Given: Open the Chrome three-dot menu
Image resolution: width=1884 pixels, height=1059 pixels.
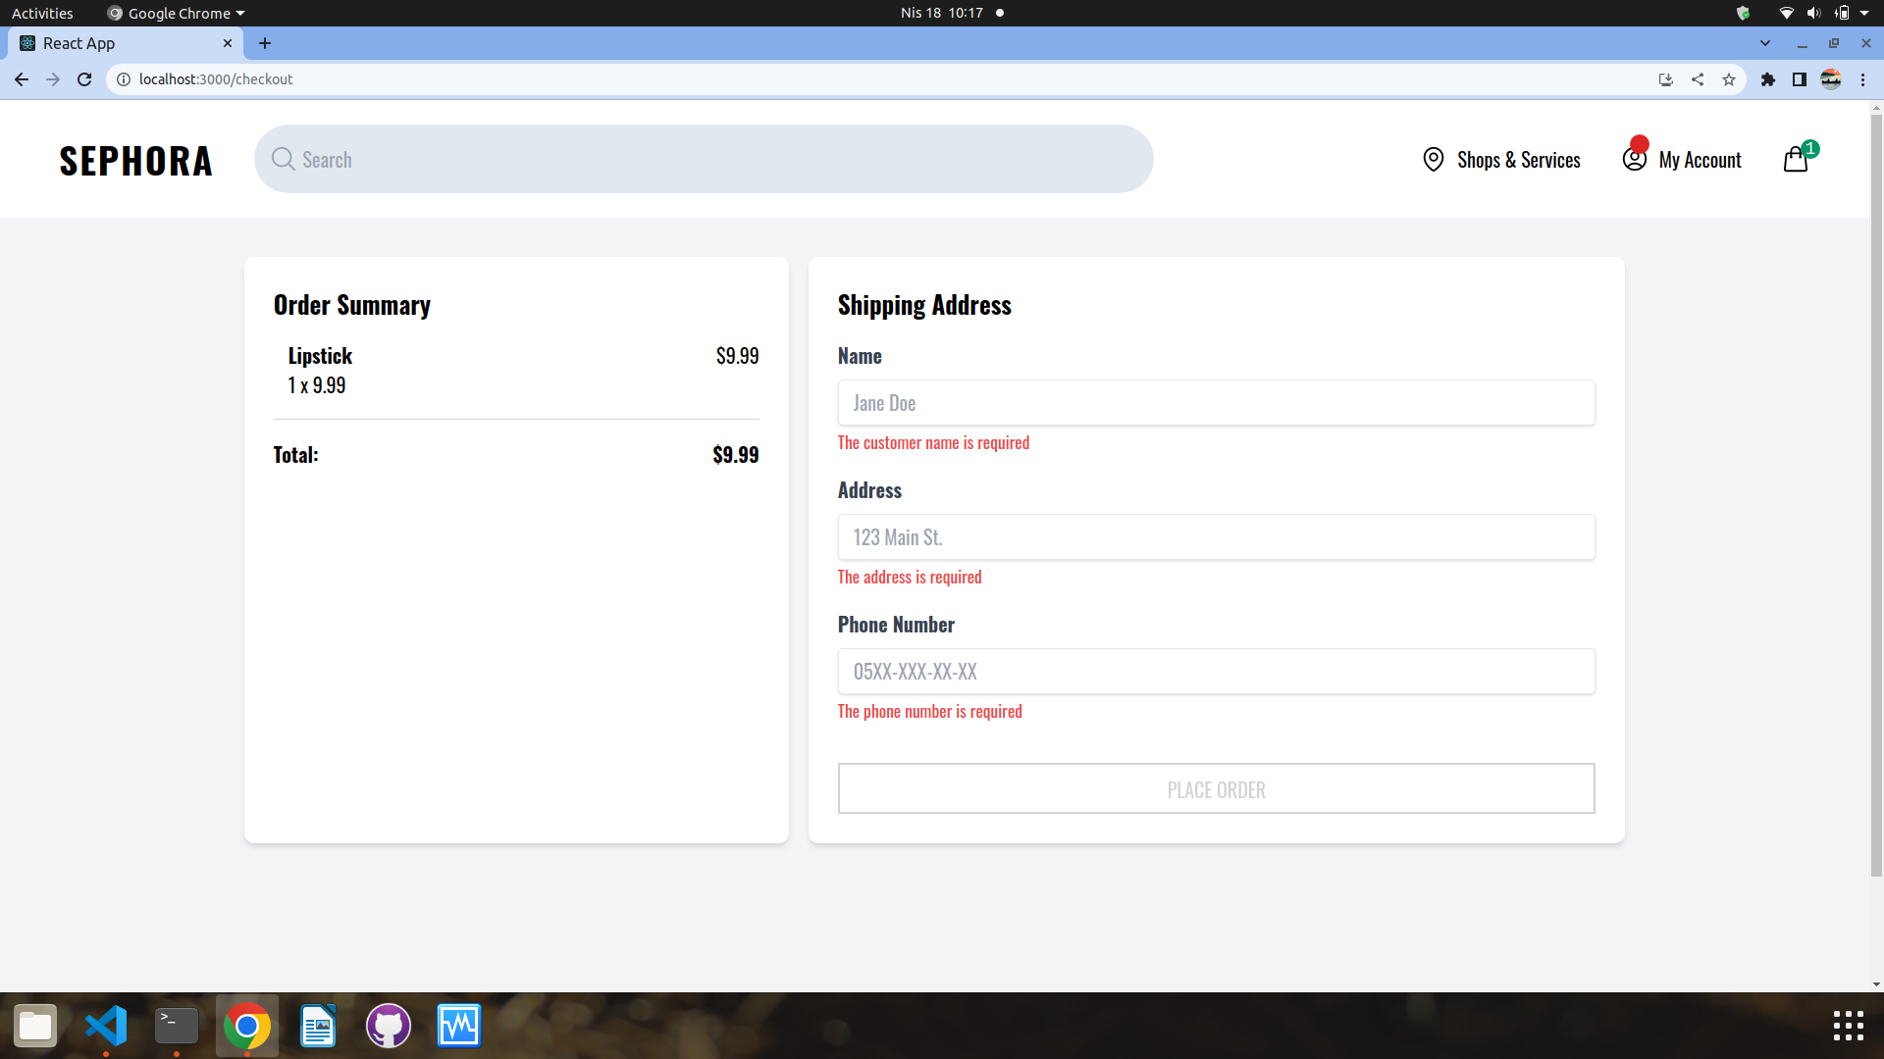Looking at the screenshot, I should [x=1863, y=79].
